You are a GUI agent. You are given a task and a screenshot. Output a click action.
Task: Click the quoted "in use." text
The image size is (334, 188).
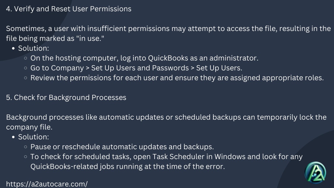pyautogui.click(x=90, y=39)
